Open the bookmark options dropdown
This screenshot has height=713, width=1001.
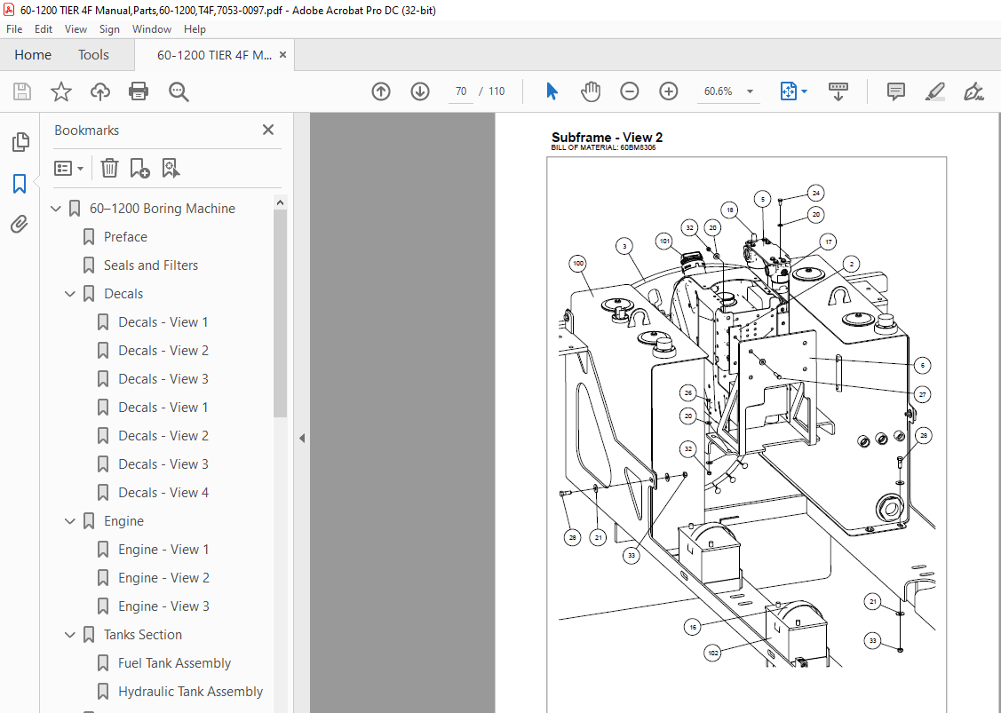tap(69, 168)
